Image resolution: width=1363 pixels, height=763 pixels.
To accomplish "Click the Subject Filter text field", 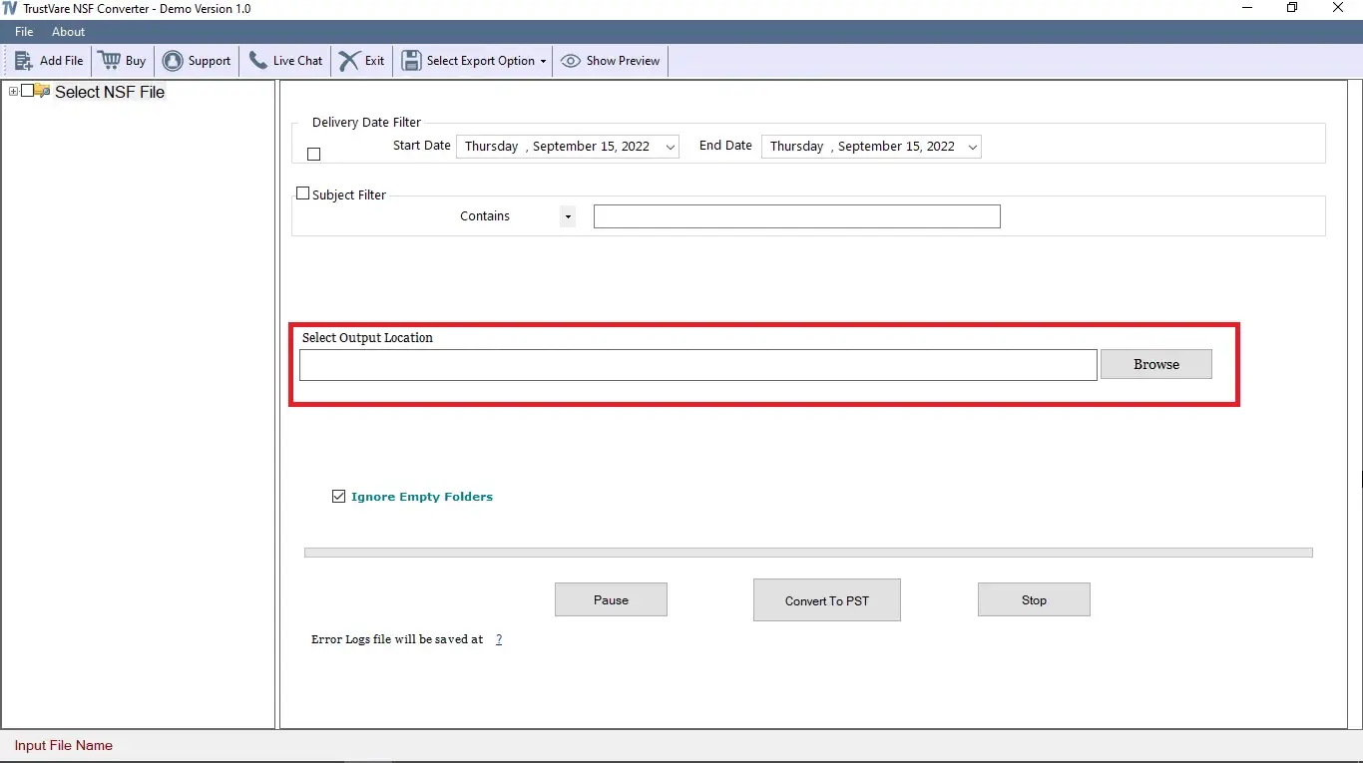I will tap(796, 216).
